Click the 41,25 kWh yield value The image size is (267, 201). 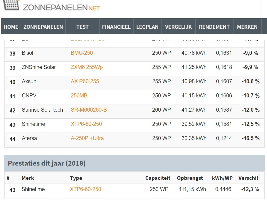194,67
